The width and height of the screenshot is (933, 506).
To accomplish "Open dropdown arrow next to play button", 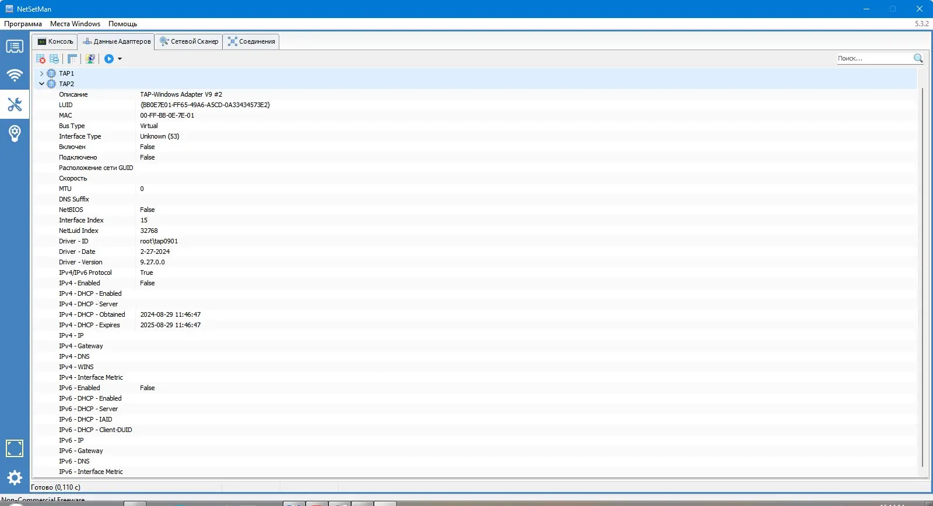I will tap(120, 59).
